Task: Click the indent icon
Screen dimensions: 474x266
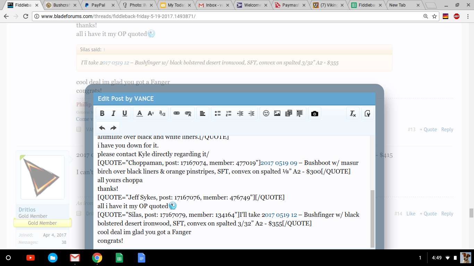Action: (252, 113)
